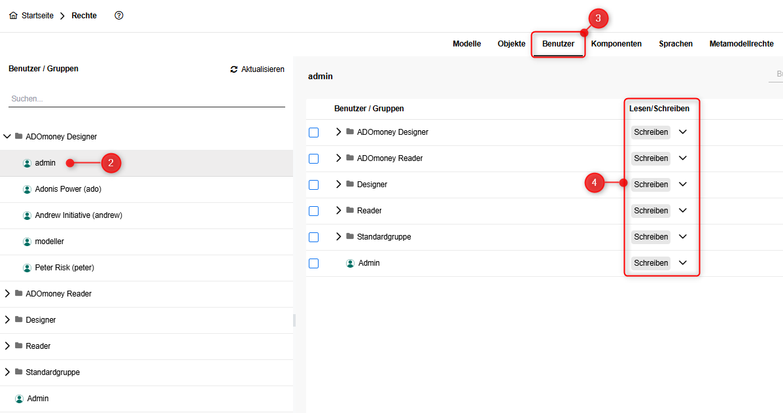Click the Designer folder icon in left tree

[19, 319]
